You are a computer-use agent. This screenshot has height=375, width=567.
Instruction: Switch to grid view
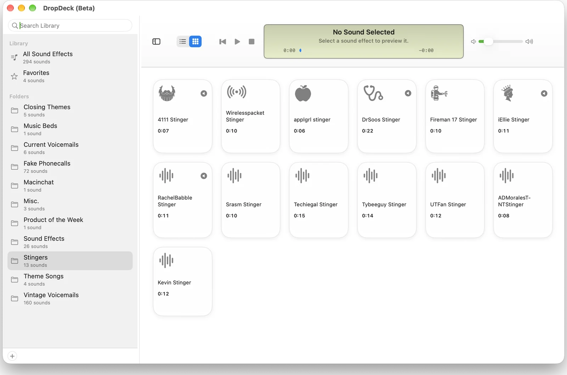(195, 41)
